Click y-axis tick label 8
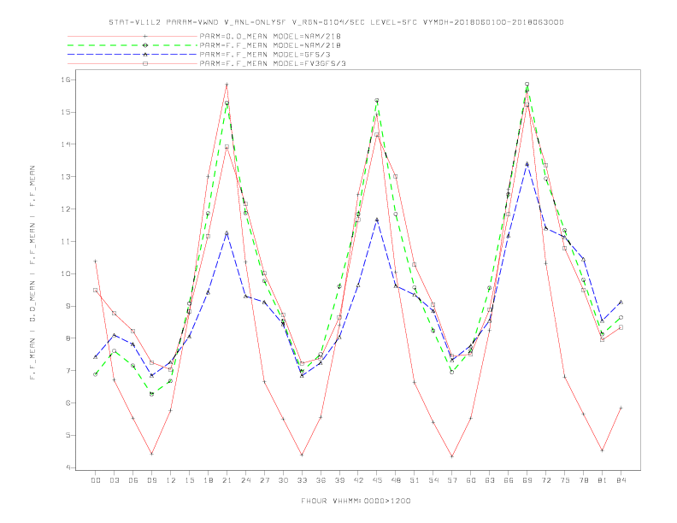This screenshot has width=677, height=523. coord(69,338)
